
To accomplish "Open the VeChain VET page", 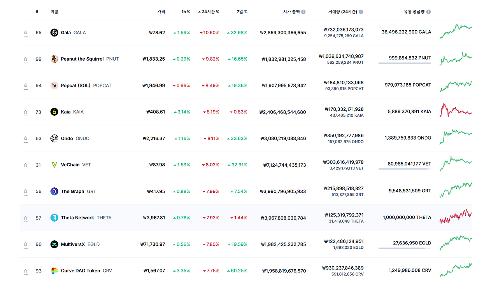I will pyautogui.click(x=76, y=165).
